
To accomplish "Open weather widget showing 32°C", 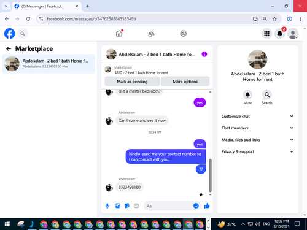I will click(227, 224).
